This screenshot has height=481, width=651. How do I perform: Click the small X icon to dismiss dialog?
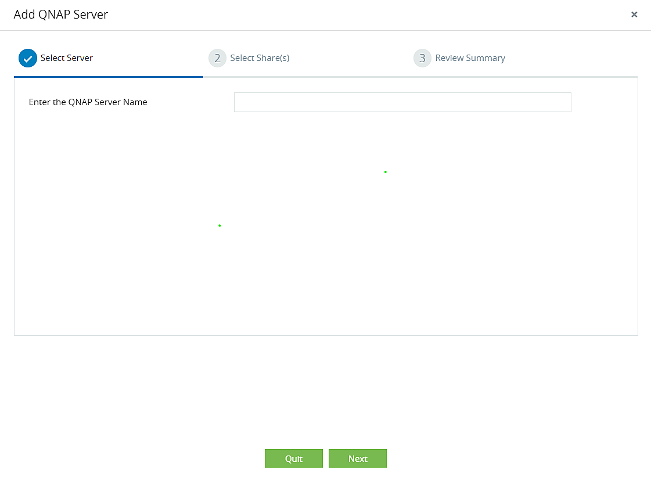tap(634, 15)
